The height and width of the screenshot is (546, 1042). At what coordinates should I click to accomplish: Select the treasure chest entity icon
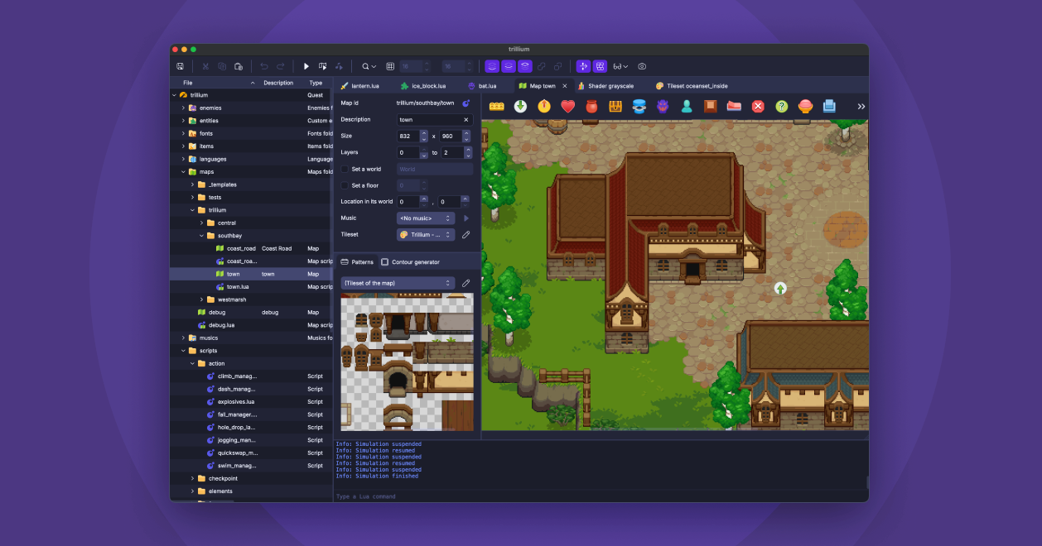[615, 106]
